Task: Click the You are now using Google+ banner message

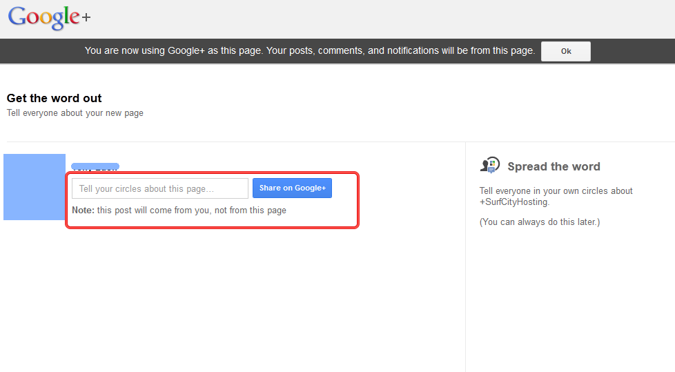Action: pos(310,50)
